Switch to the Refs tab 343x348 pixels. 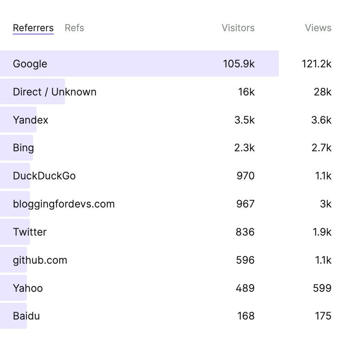(74, 28)
